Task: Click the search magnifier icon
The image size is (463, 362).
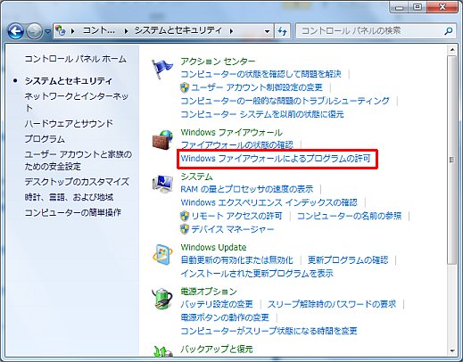Action: click(448, 31)
